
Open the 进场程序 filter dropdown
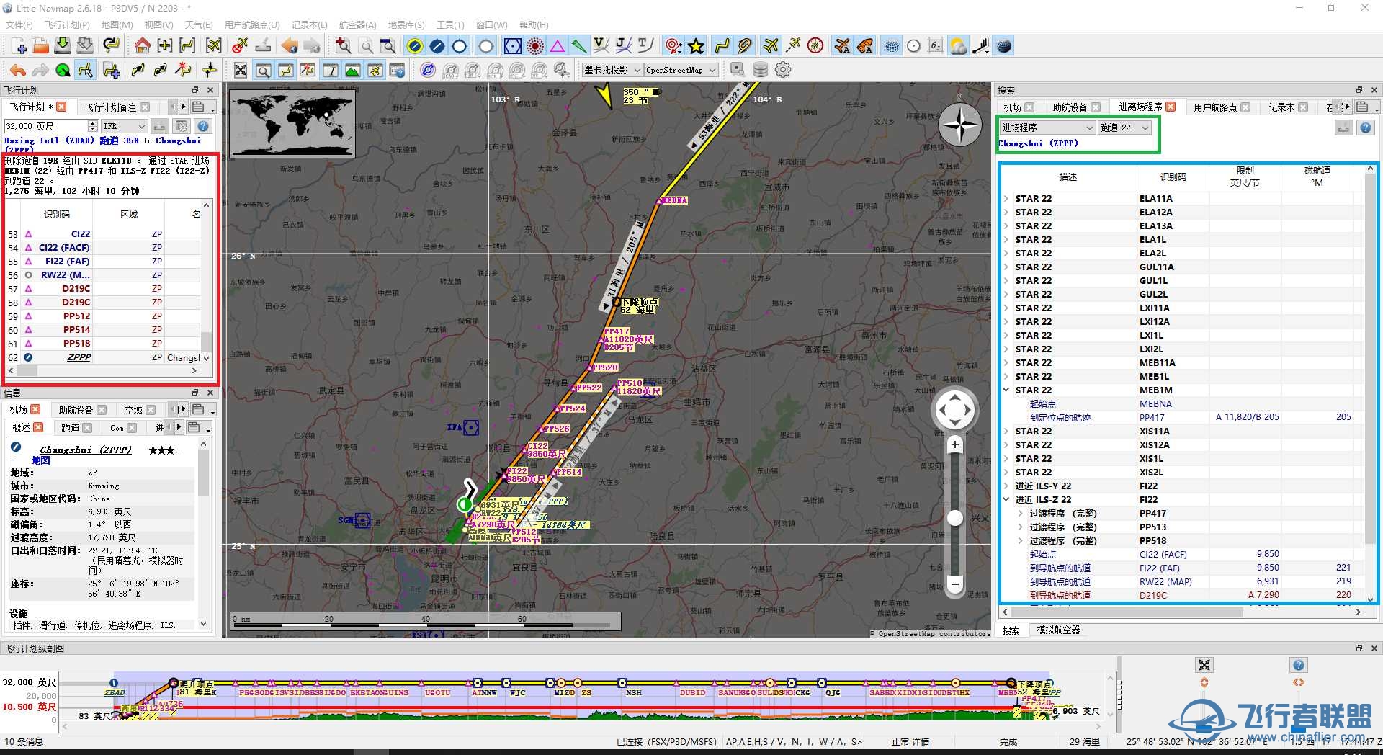(1047, 128)
